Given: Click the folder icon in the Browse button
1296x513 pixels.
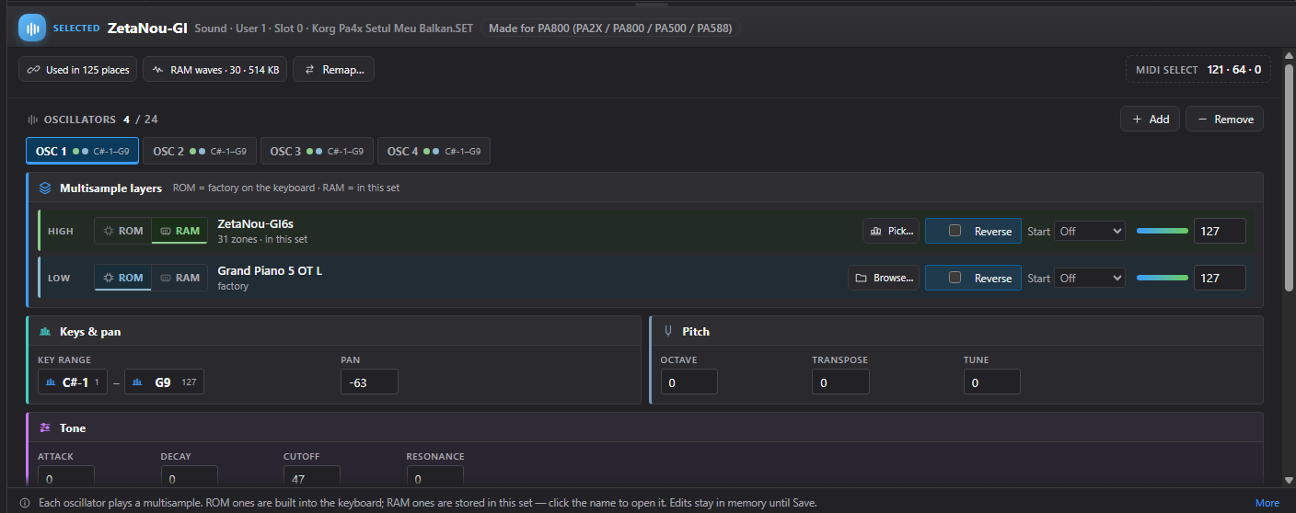Looking at the screenshot, I should [861, 279].
